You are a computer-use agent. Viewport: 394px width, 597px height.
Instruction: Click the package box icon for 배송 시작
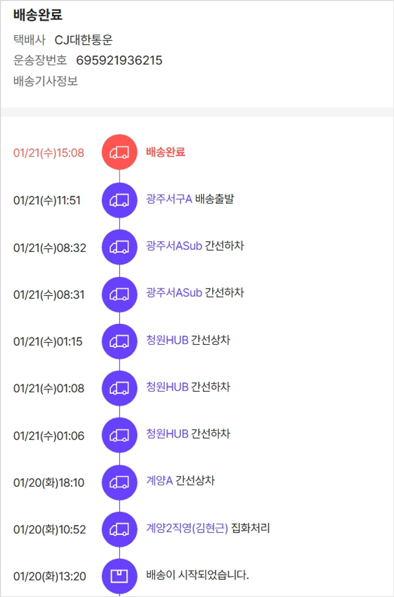click(x=119, y=577)
